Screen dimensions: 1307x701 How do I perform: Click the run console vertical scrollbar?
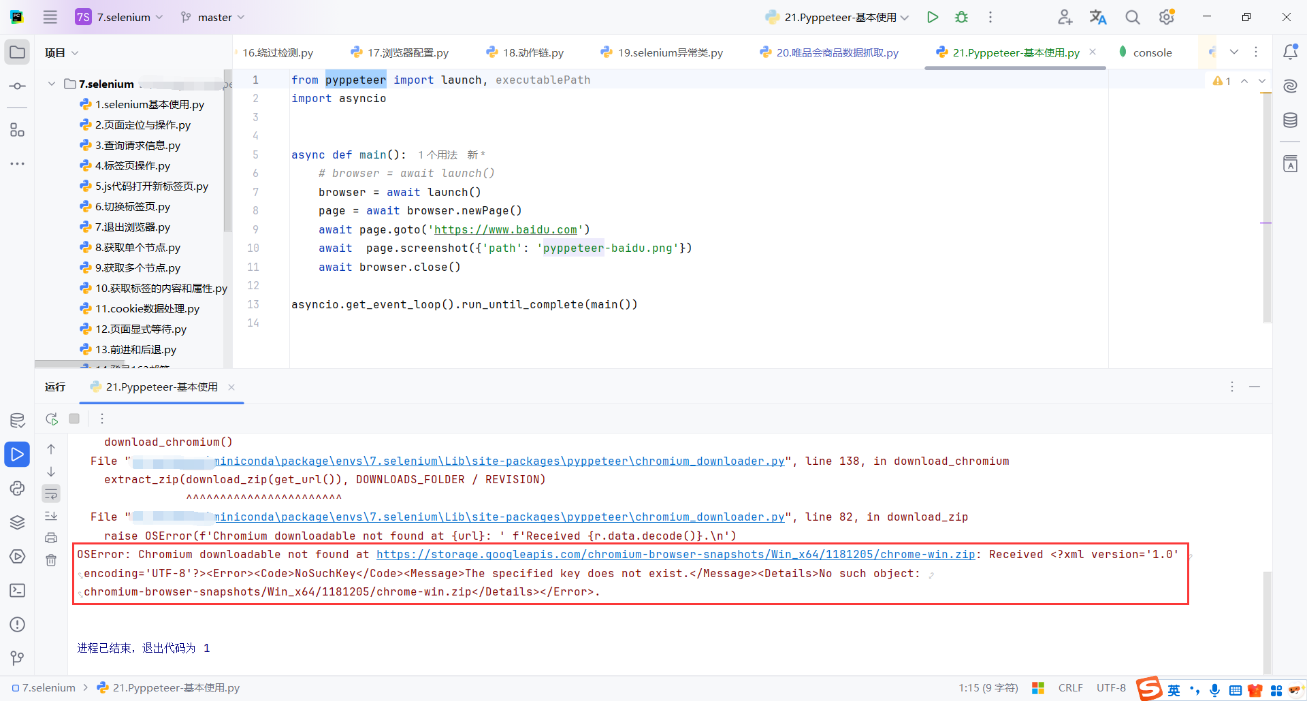point(1267,623)
